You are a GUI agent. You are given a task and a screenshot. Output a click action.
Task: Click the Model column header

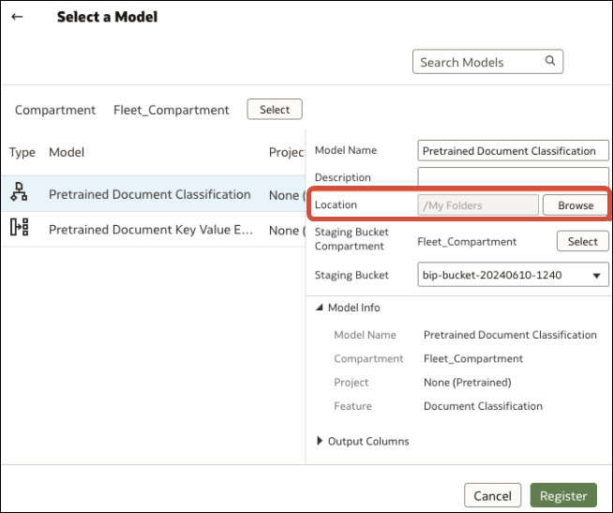(x=67, y=152)
